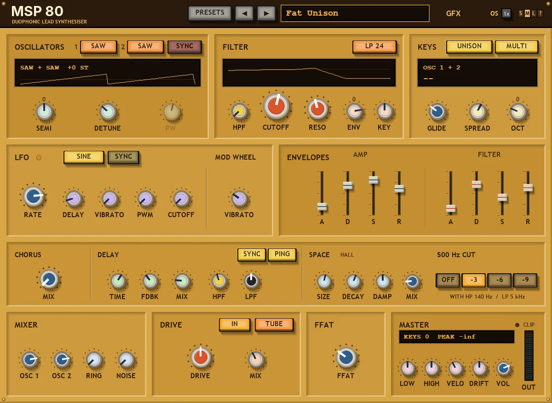Click the RESO knob

[x=317, y=109]
